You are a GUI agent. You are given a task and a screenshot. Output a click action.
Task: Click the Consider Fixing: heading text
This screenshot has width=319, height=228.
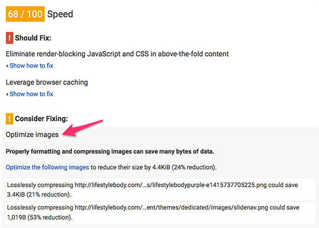(41, 119)
